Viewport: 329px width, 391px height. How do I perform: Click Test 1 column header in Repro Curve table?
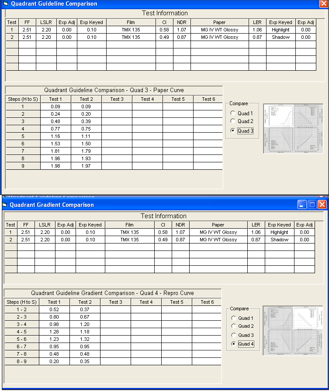54,302
